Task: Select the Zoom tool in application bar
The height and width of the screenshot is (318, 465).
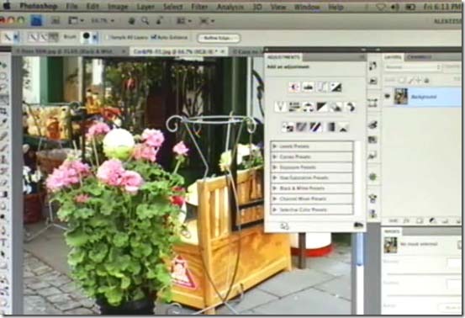Action: (x=145, y=21)
